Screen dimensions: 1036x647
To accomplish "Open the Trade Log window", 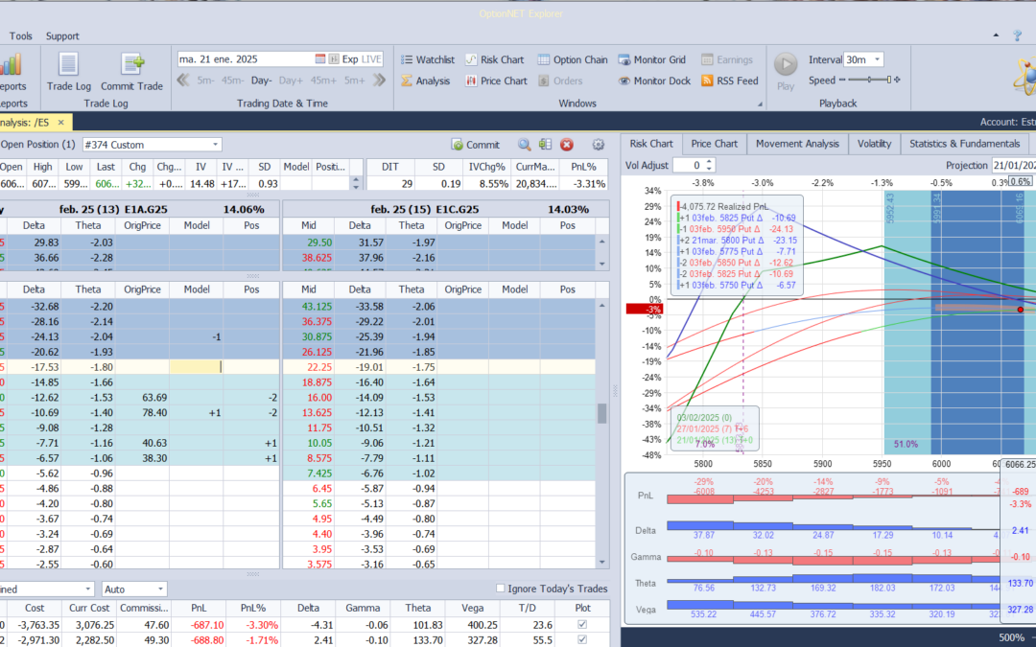I will (69, 72).
